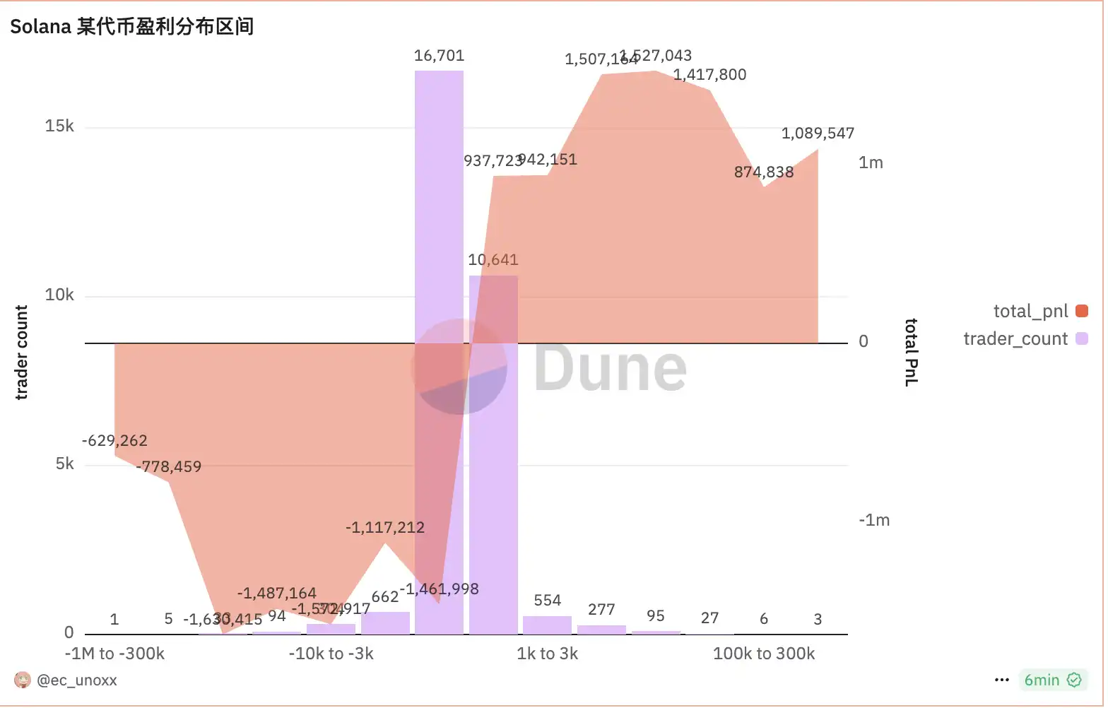Click the small bar labeled 662
This screenshot has width=1108, height=708.
click(385, 624)
